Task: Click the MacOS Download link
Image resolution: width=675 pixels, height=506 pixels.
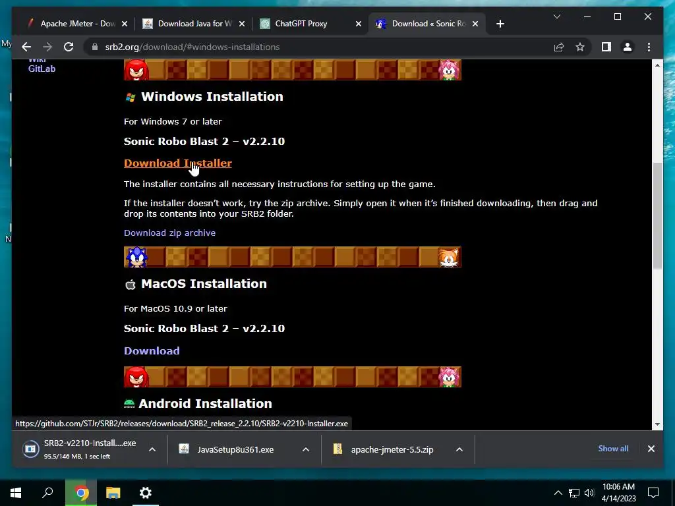Action: [152, 351]
